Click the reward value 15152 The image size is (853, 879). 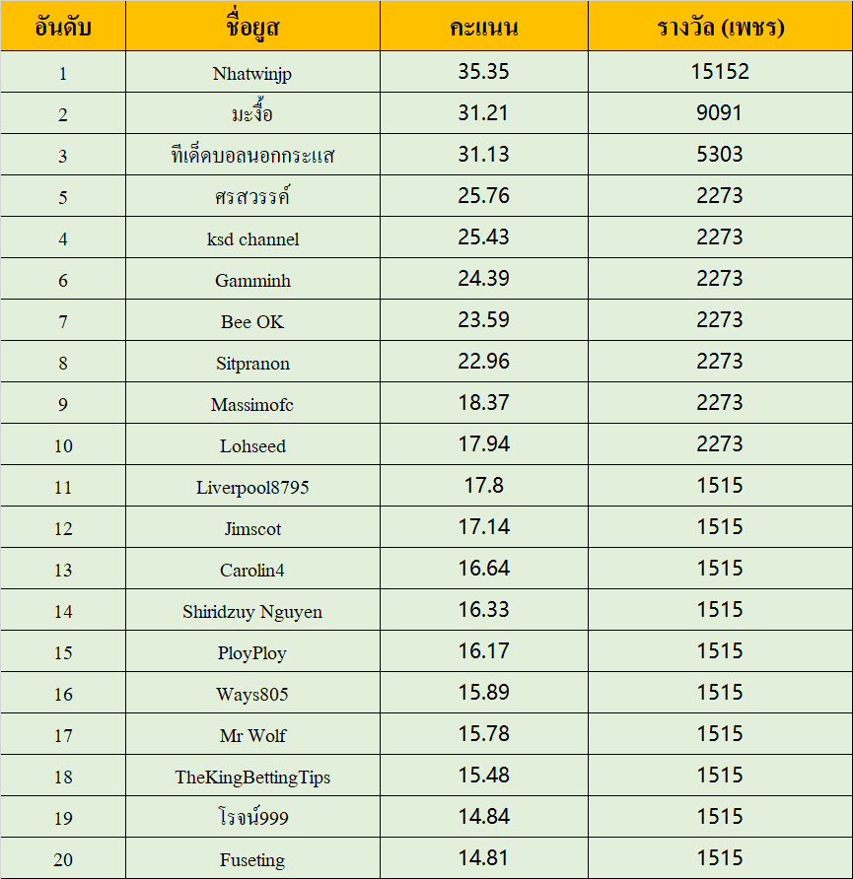tap(720, 72)
